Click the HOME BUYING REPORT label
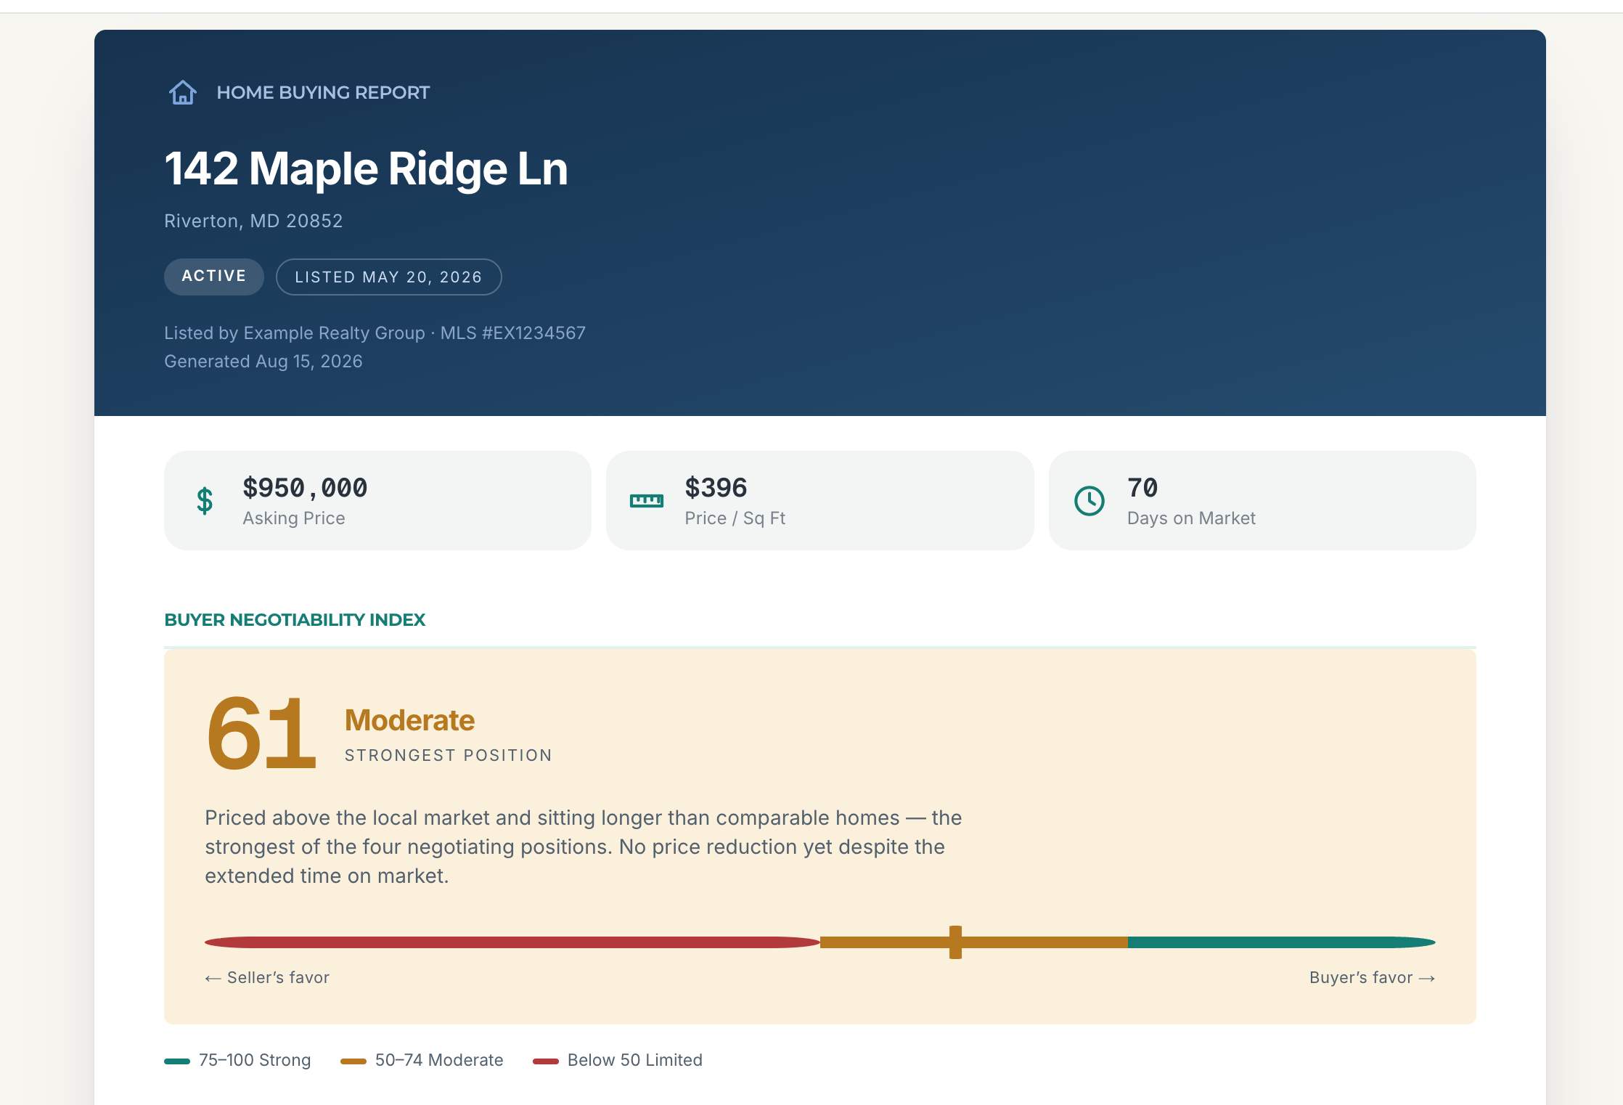The image size is (1623, 1105). pyautogui.click(x=323, y=92)
